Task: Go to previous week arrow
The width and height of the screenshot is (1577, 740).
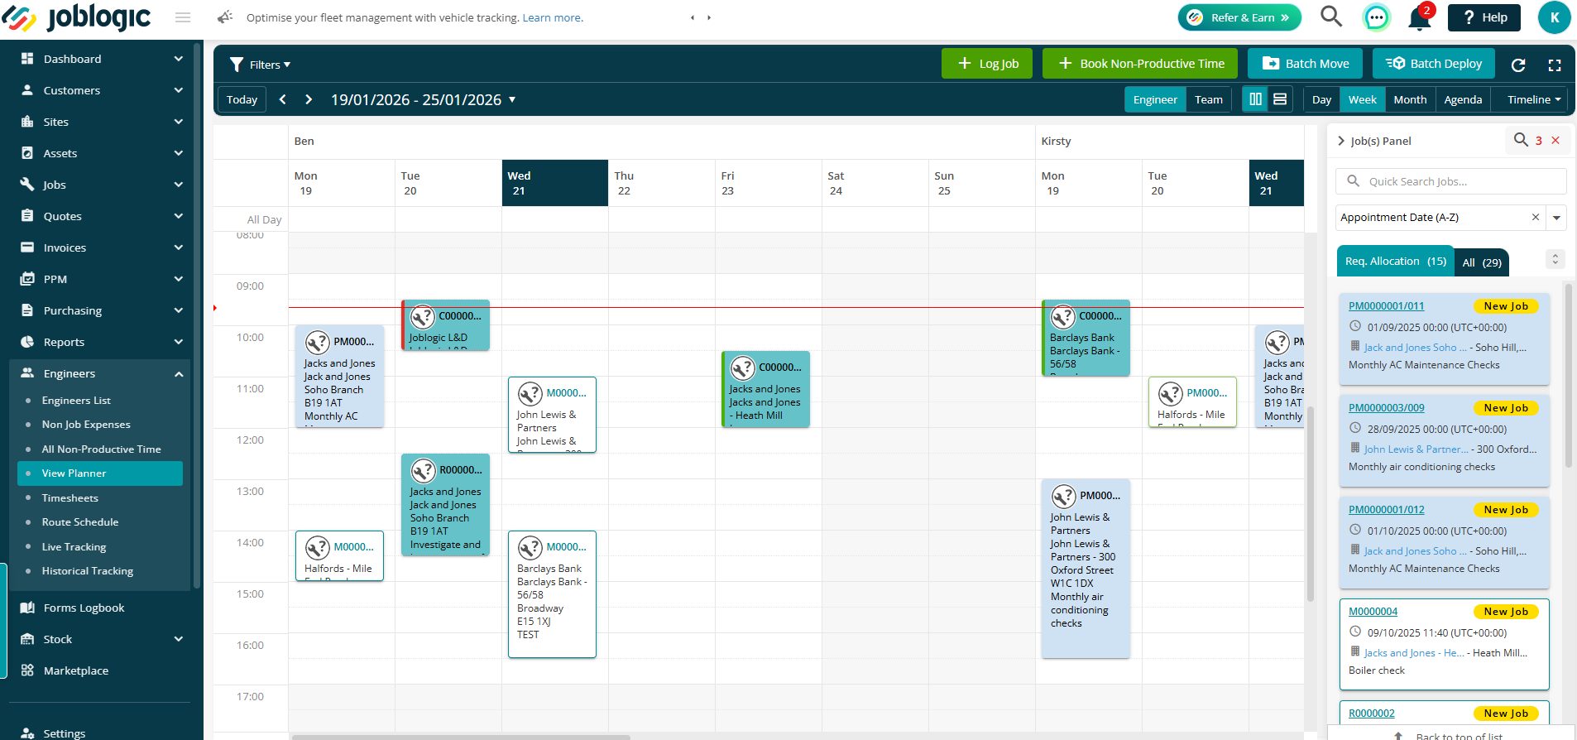Action: 283,99
